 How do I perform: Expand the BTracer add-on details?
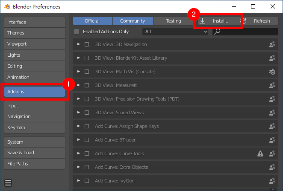79,140
